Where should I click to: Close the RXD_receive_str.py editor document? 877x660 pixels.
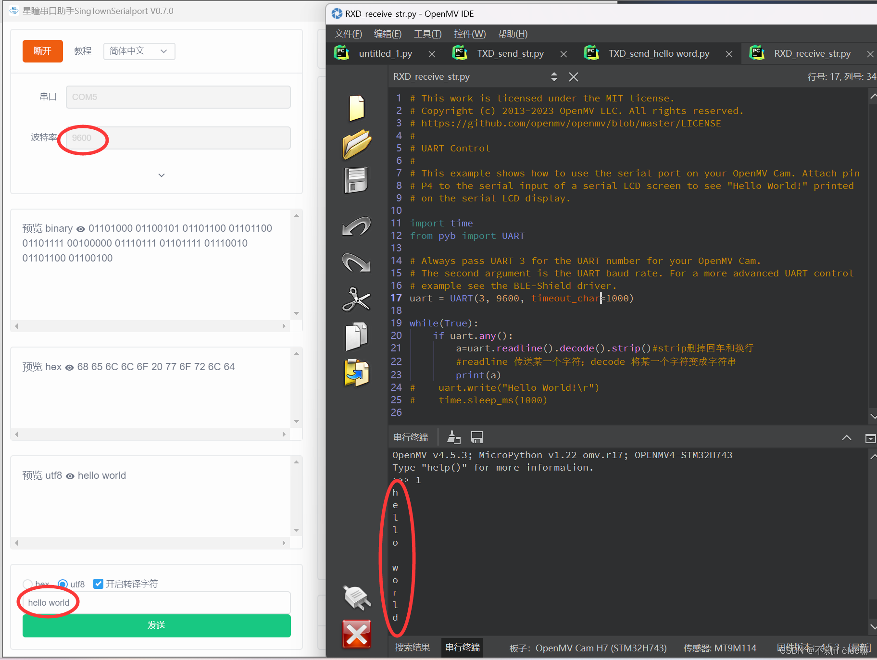click(574, 77)
